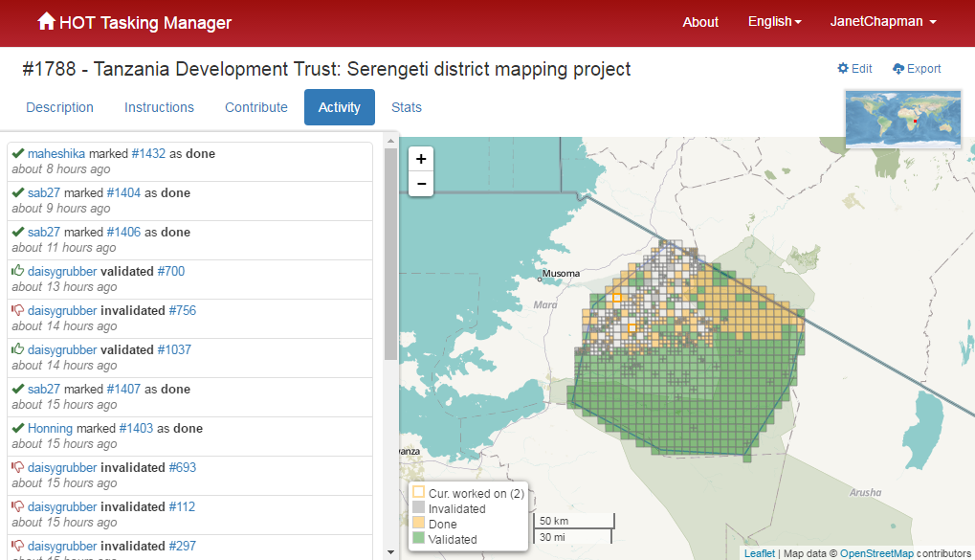Click the world overview map thumbnail
Screen dimensions: 975x560
[x=903, y=119]
